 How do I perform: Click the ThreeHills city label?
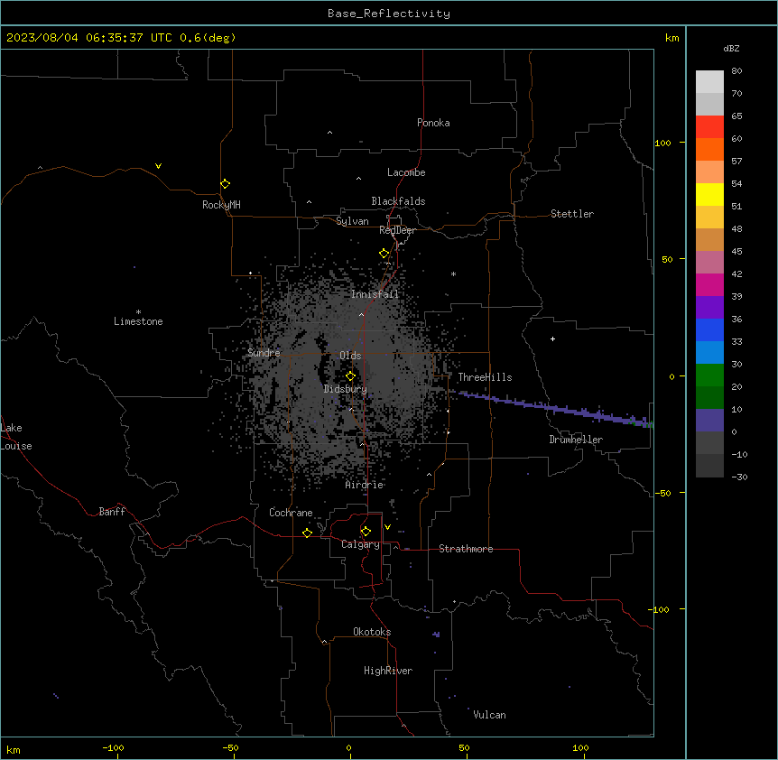point(485,377)
